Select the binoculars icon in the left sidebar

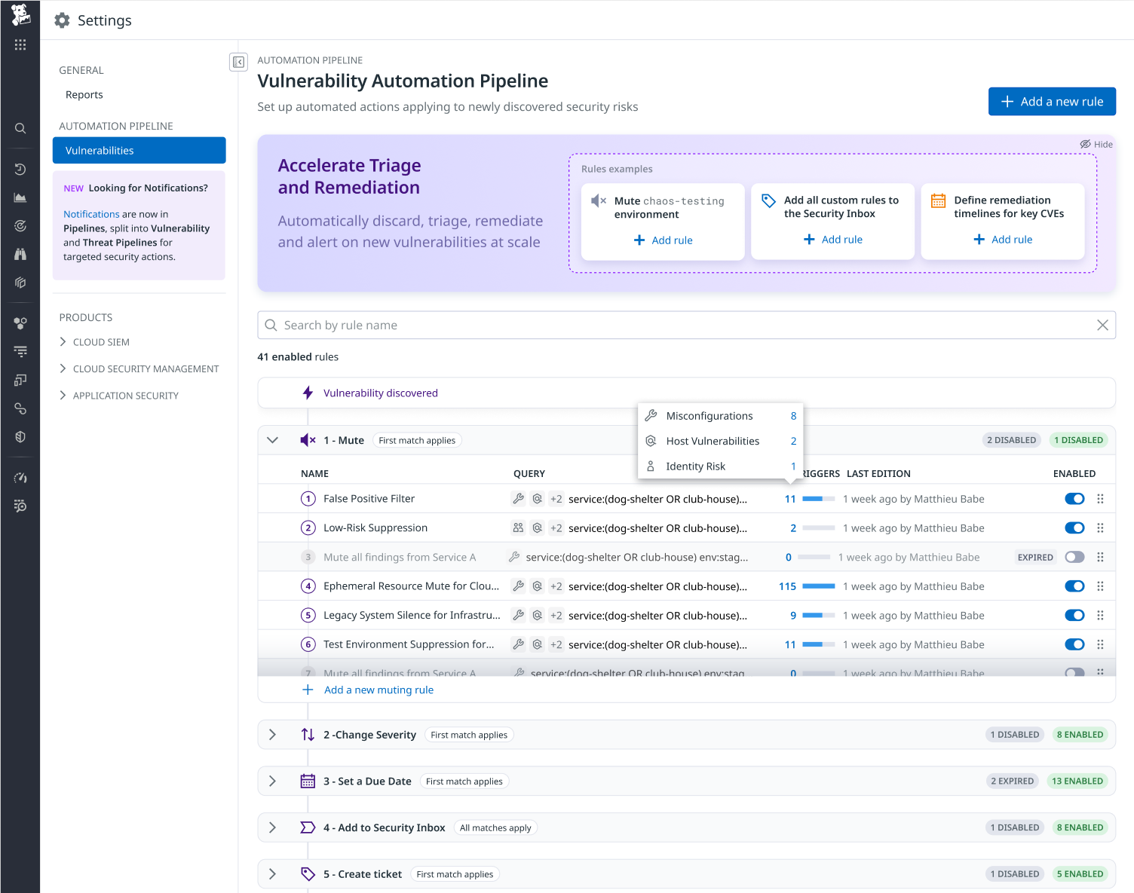click(x=20, y=254)
